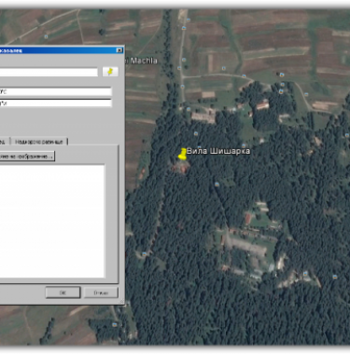
Task: Open the photo icon in the fields above dialog
Action: [x=46, y=36]
